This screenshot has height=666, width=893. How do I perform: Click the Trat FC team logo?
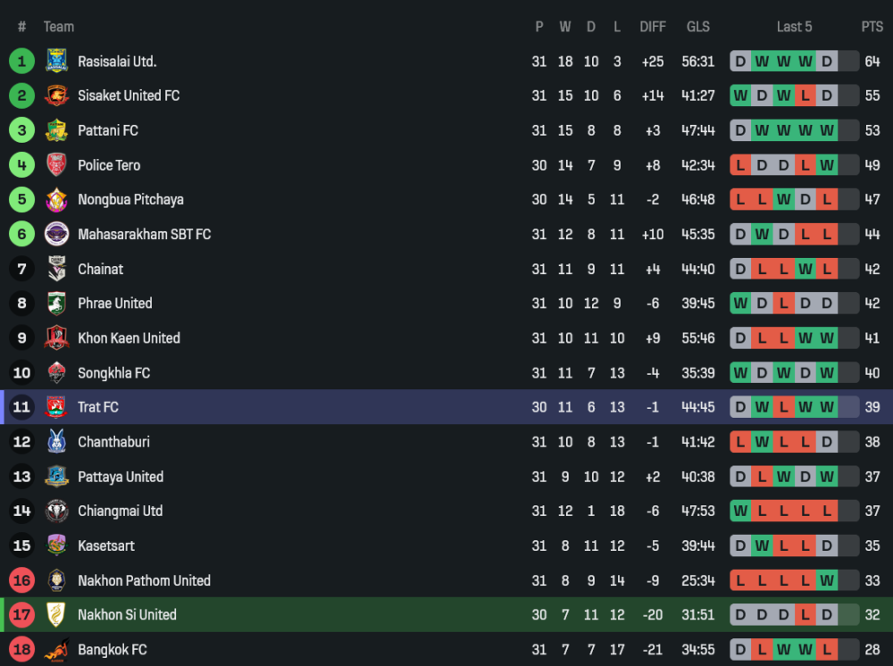pos(56,407)
